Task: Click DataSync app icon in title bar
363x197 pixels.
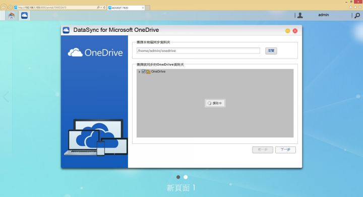Action: [x=66, y=30]
